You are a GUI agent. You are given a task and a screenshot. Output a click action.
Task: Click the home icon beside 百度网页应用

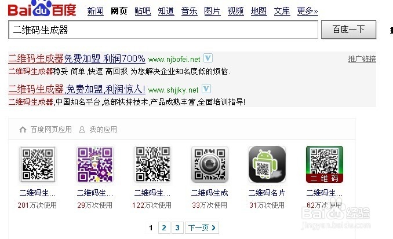pyautogui.click(x=23, y=130)
